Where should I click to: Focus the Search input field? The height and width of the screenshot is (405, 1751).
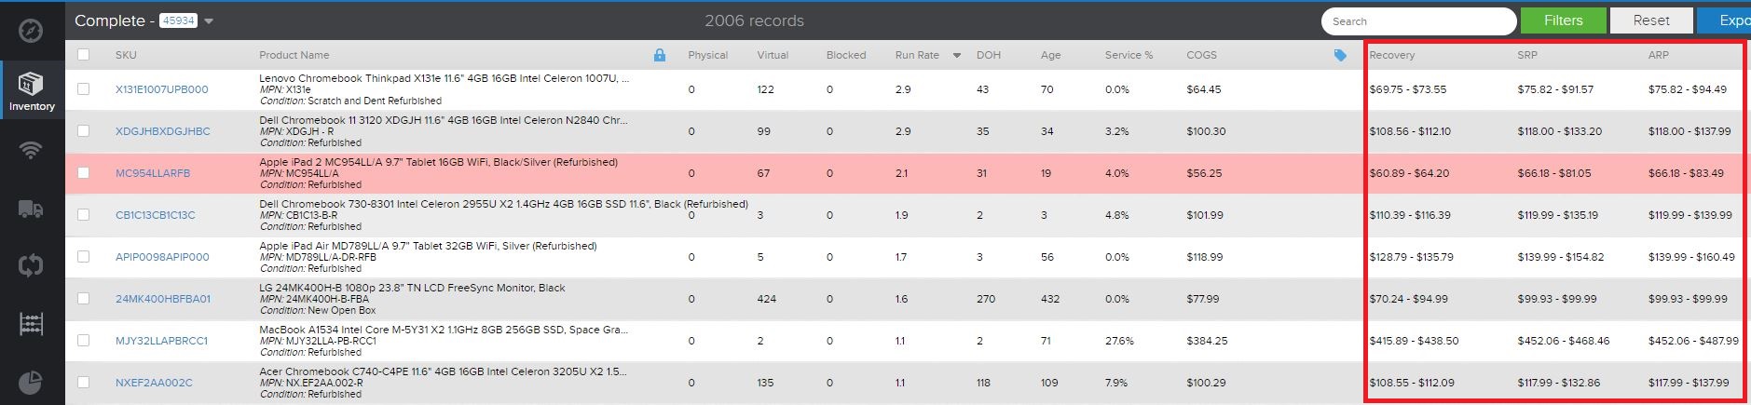tap(1418, 20)
